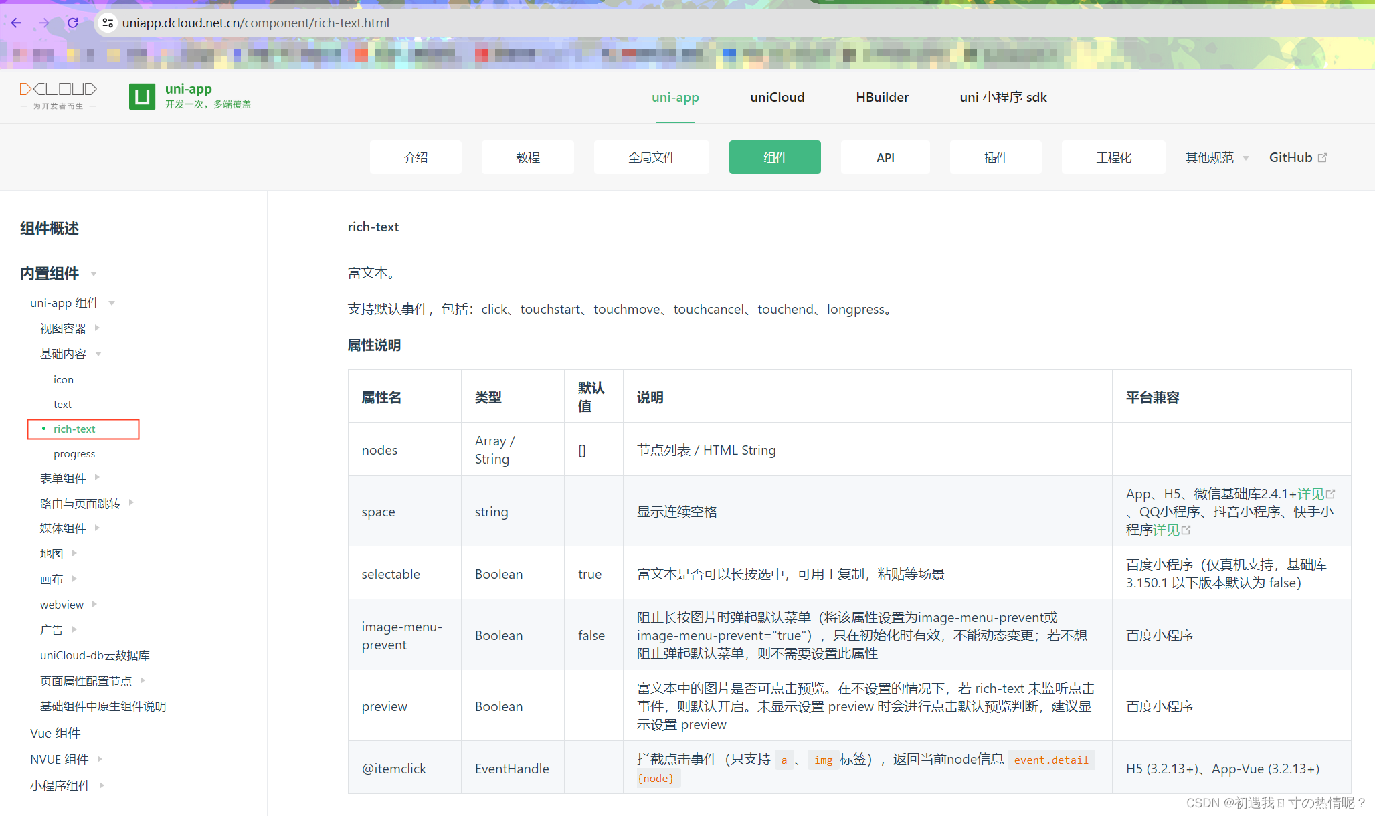Image resolution: width=1375 pixels, height=816 pixels.
Task: Open the text component page
Action: (62, 404)
